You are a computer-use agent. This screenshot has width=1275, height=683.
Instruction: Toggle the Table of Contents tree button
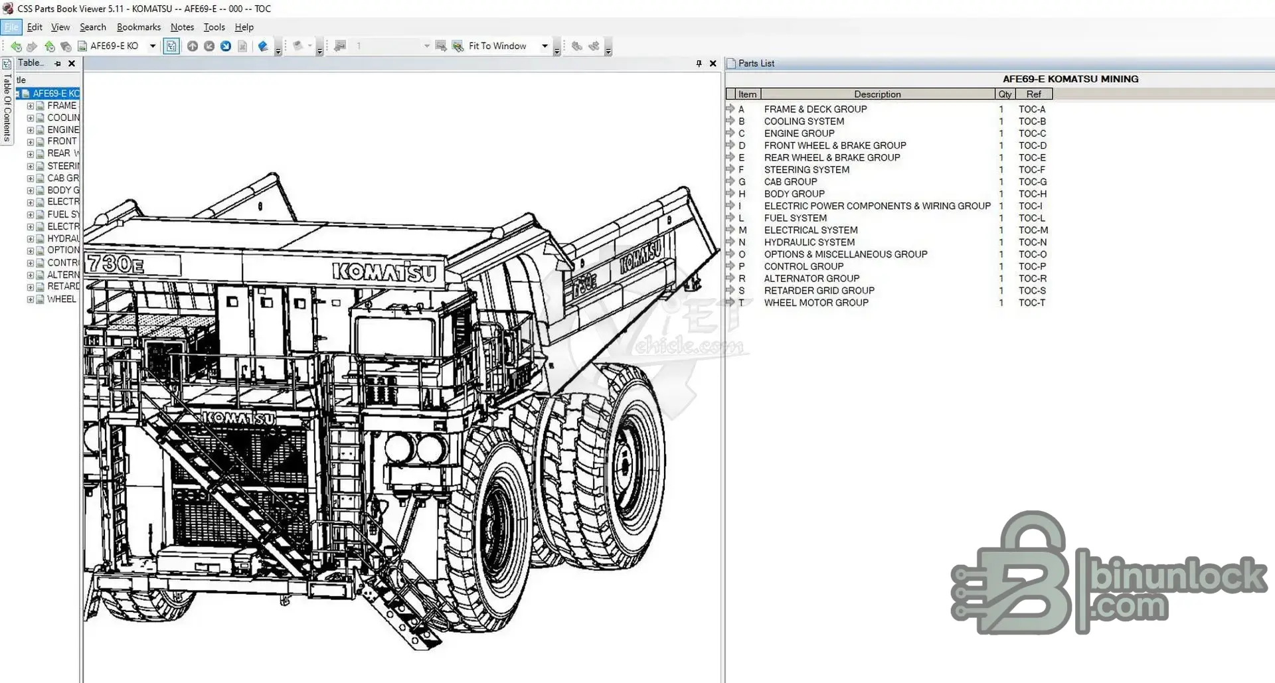(x=171, y=46)
